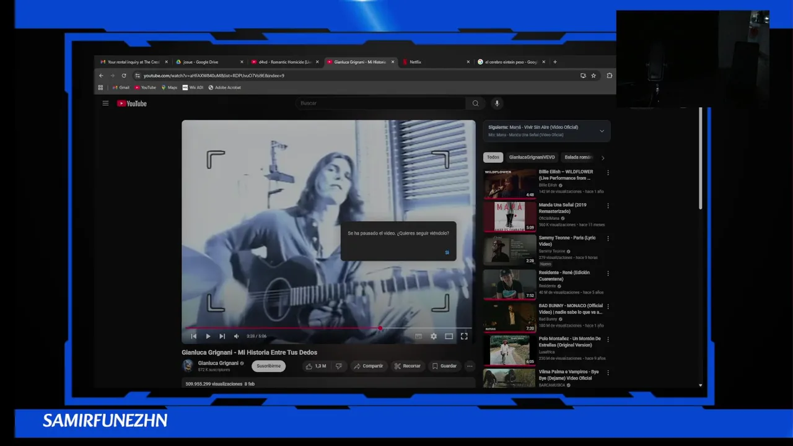The image size is (793, 446).
Task: Open options menu for Polo Montañez video
Action: [x=608, y=339]
